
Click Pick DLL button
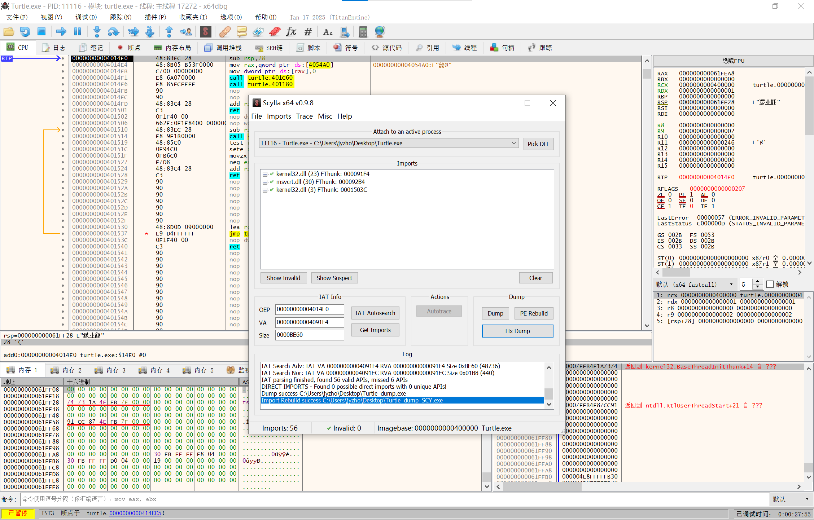(x=538, y=144)
